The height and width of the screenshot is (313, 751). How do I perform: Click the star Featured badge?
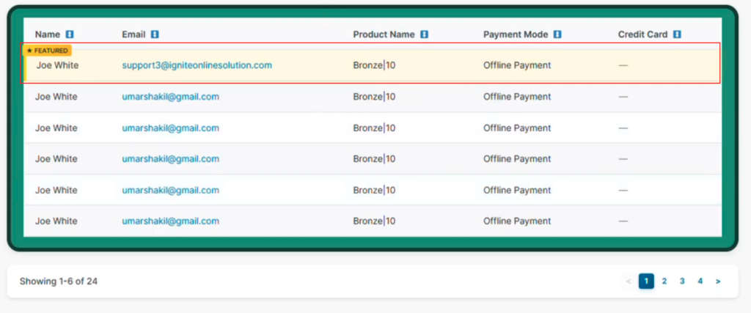(x=48, y=51)
